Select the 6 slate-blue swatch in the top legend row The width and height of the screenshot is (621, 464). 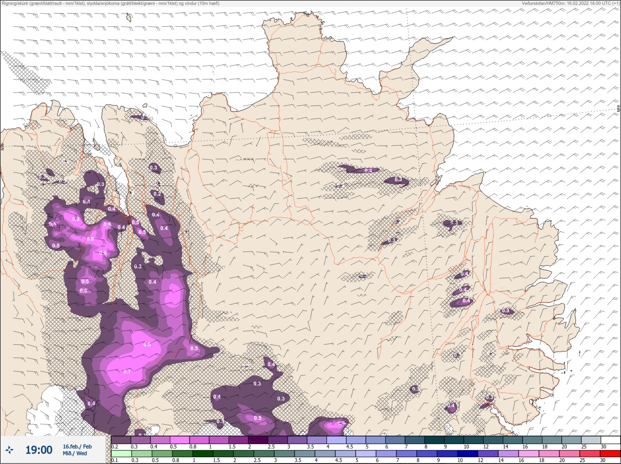395,440
